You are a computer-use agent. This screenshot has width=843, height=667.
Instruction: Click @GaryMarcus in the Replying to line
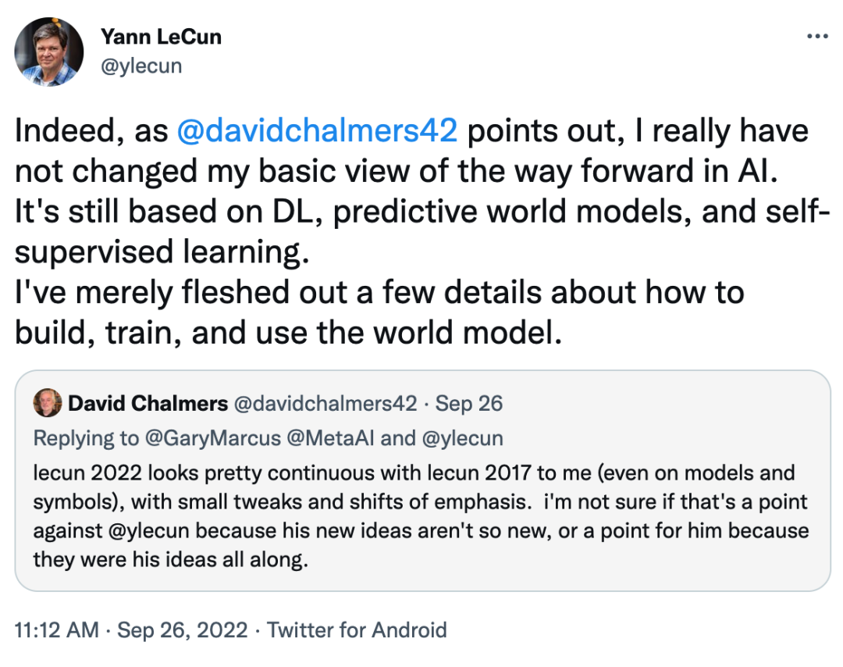212,438
